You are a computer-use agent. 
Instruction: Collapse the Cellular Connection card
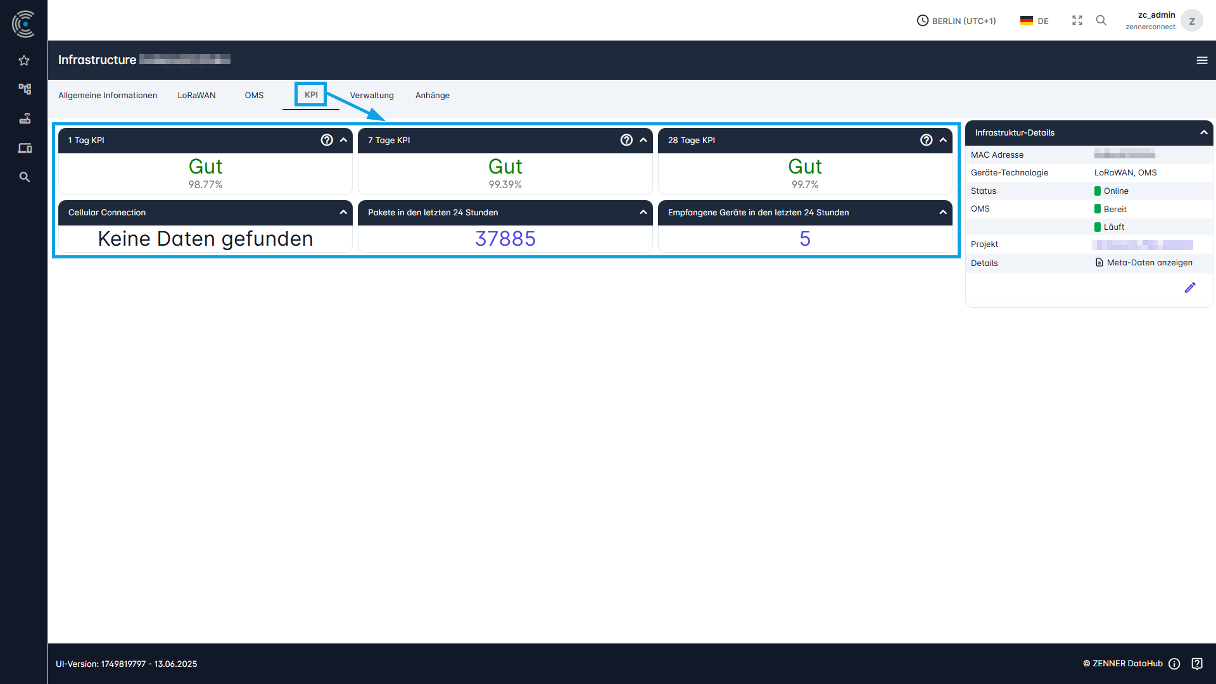[x=343, y=212]
